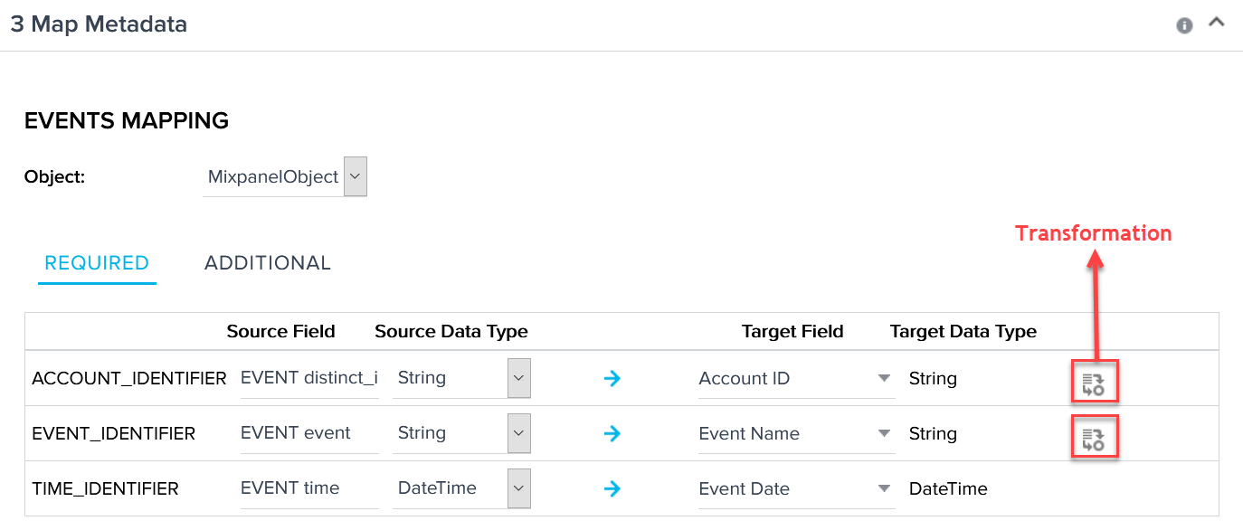1243x530 pixels.
Task: Click the EVENT distinct_i source field input
Action: [309, 378]
